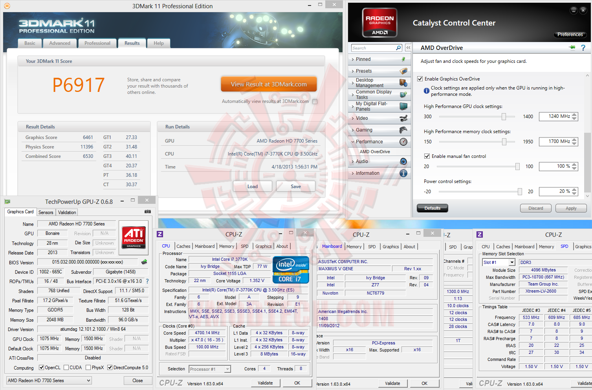Screen dimensions: 592x390
Task: Toggle the CUDA checkbox in GPU-Z
Action: pos(66,368)
